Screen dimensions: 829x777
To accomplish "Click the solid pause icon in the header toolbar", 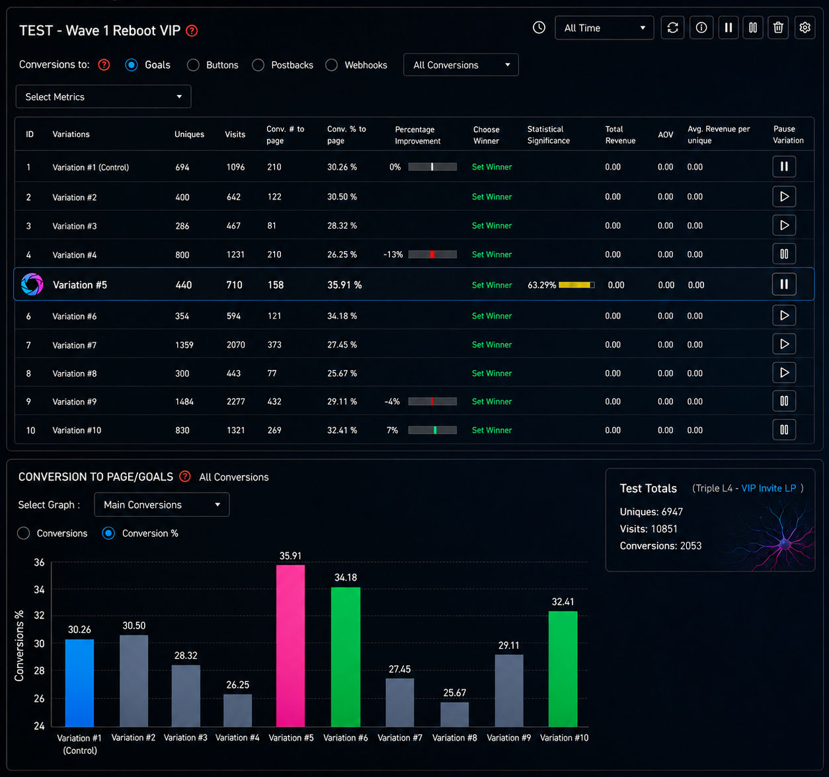I will pos(729,28).
